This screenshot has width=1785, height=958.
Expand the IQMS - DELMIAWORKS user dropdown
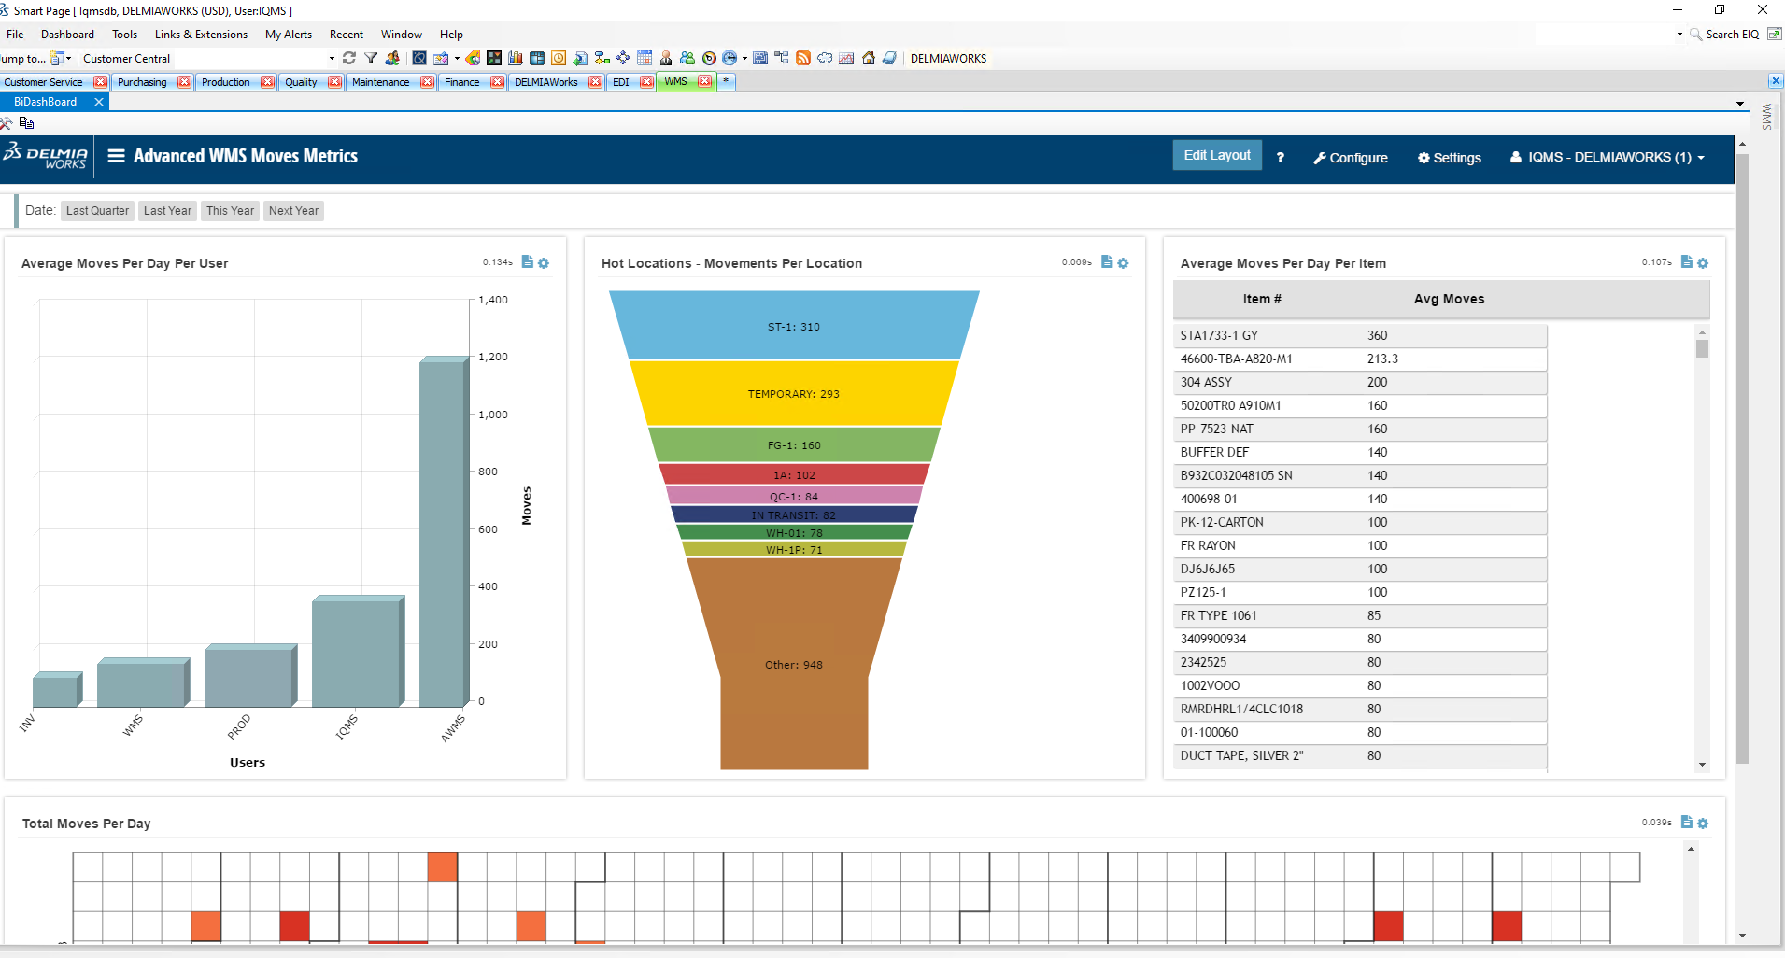click(x=1701, y=158)
